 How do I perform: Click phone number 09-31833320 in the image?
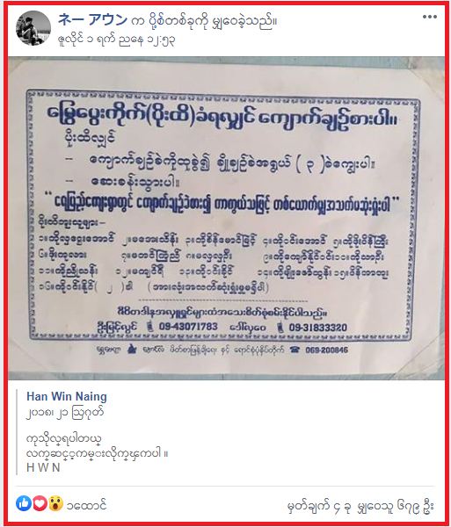pos(318,328)
